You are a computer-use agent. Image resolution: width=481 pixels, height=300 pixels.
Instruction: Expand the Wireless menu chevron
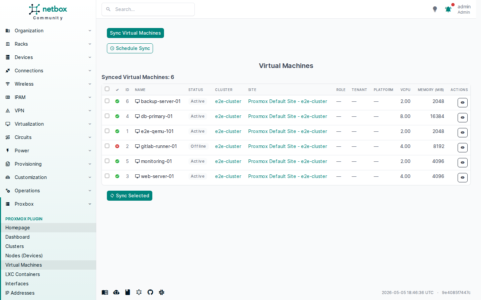coord(90,84)
